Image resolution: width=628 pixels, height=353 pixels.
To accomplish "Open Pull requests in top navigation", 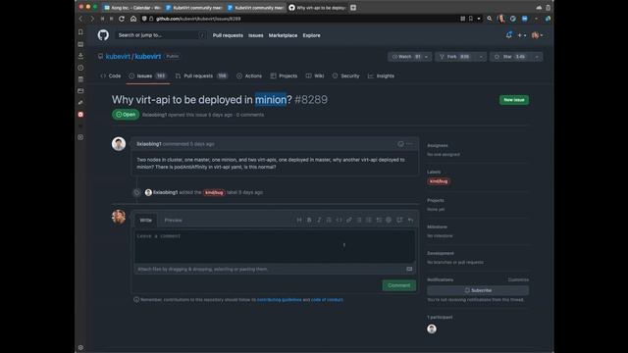I will pos(228,35).
